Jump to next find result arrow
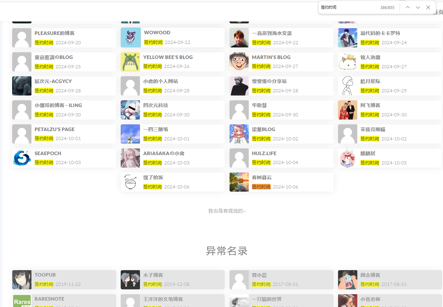 tap(418, 7)
